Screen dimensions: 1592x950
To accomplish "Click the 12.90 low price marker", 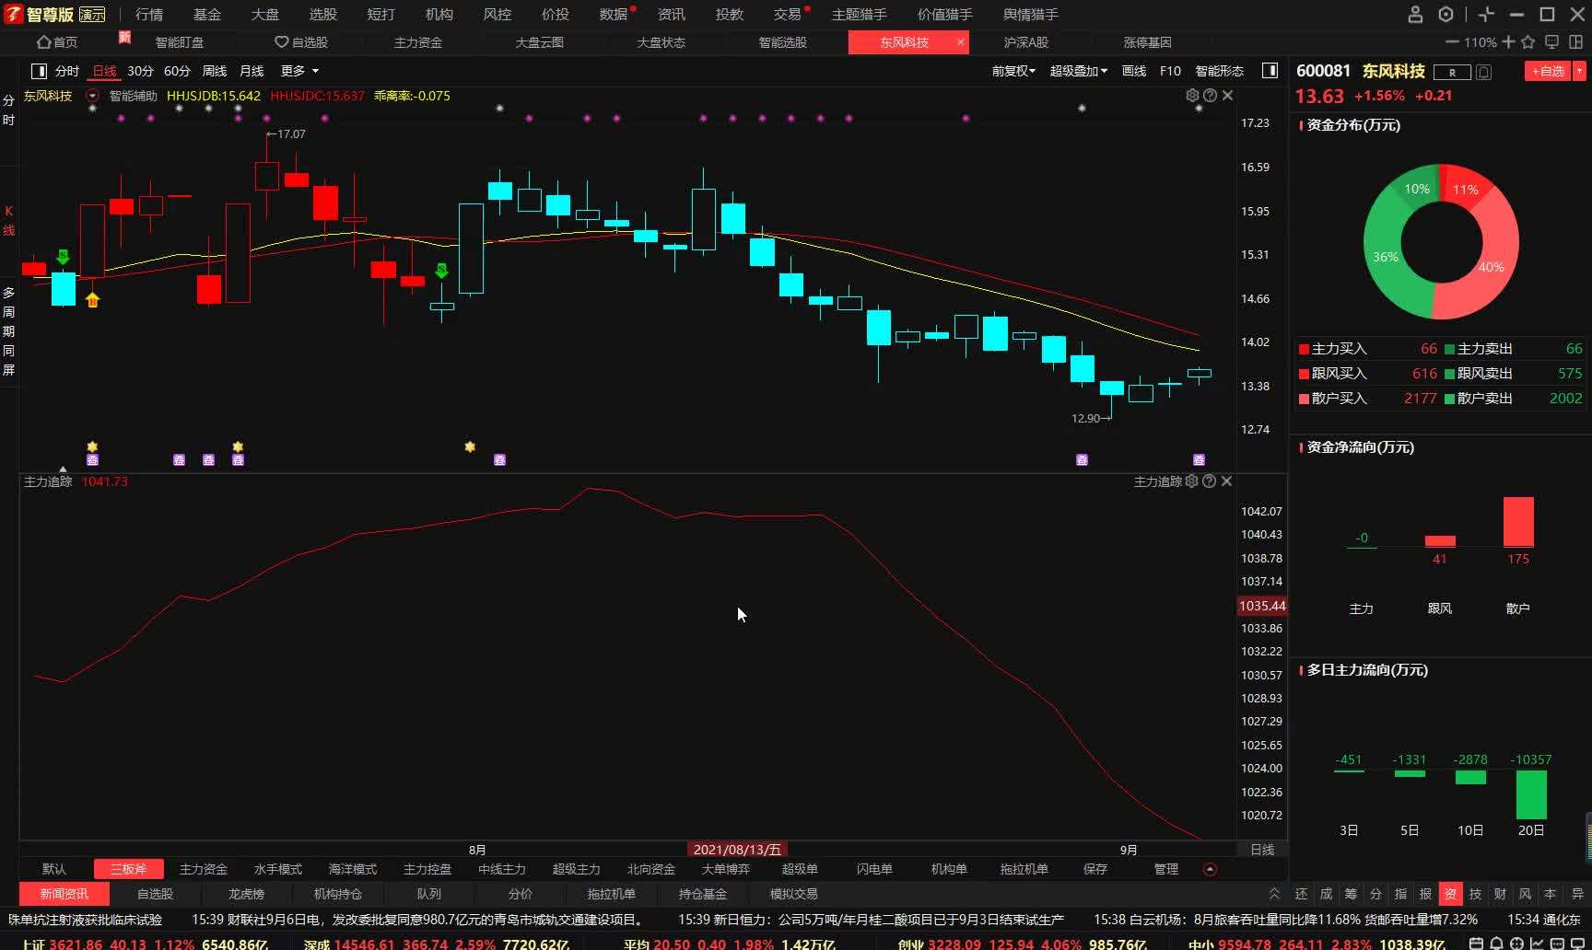I will point(1092,419).
